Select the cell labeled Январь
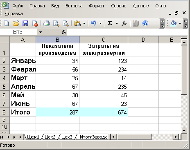190x150 pixels. point(23,60)
